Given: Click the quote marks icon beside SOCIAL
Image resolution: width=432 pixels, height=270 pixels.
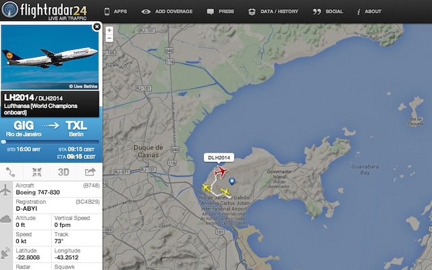Looking at the screenshot, I should click(x=317, y=11).
